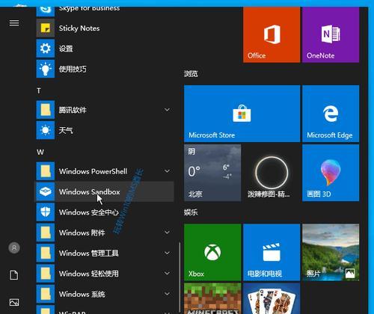Open the Office tile
Image resolution: width=374 pixels, height=314 pixels.
point(272,34)
